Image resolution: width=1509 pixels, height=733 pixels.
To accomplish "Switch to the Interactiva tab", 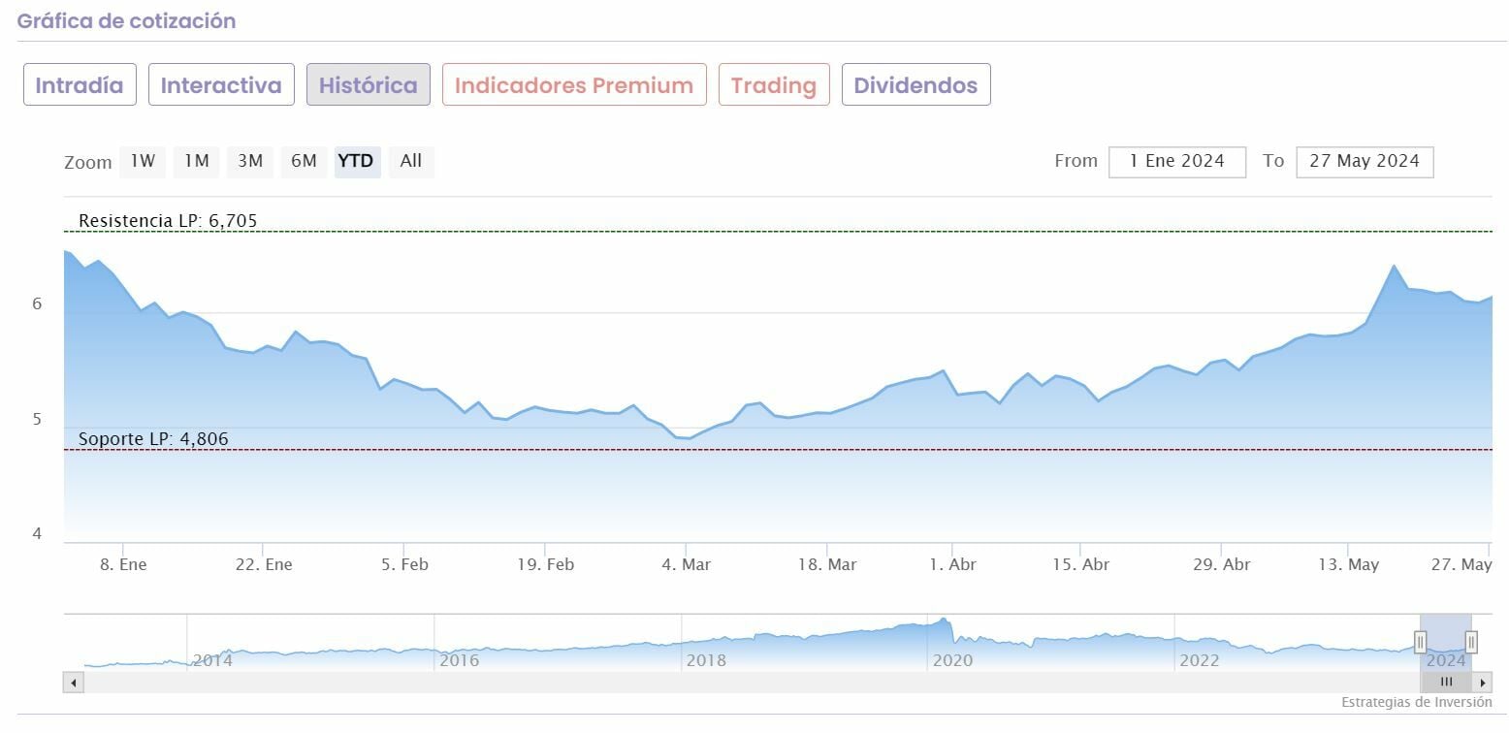I will pos(221,85).
